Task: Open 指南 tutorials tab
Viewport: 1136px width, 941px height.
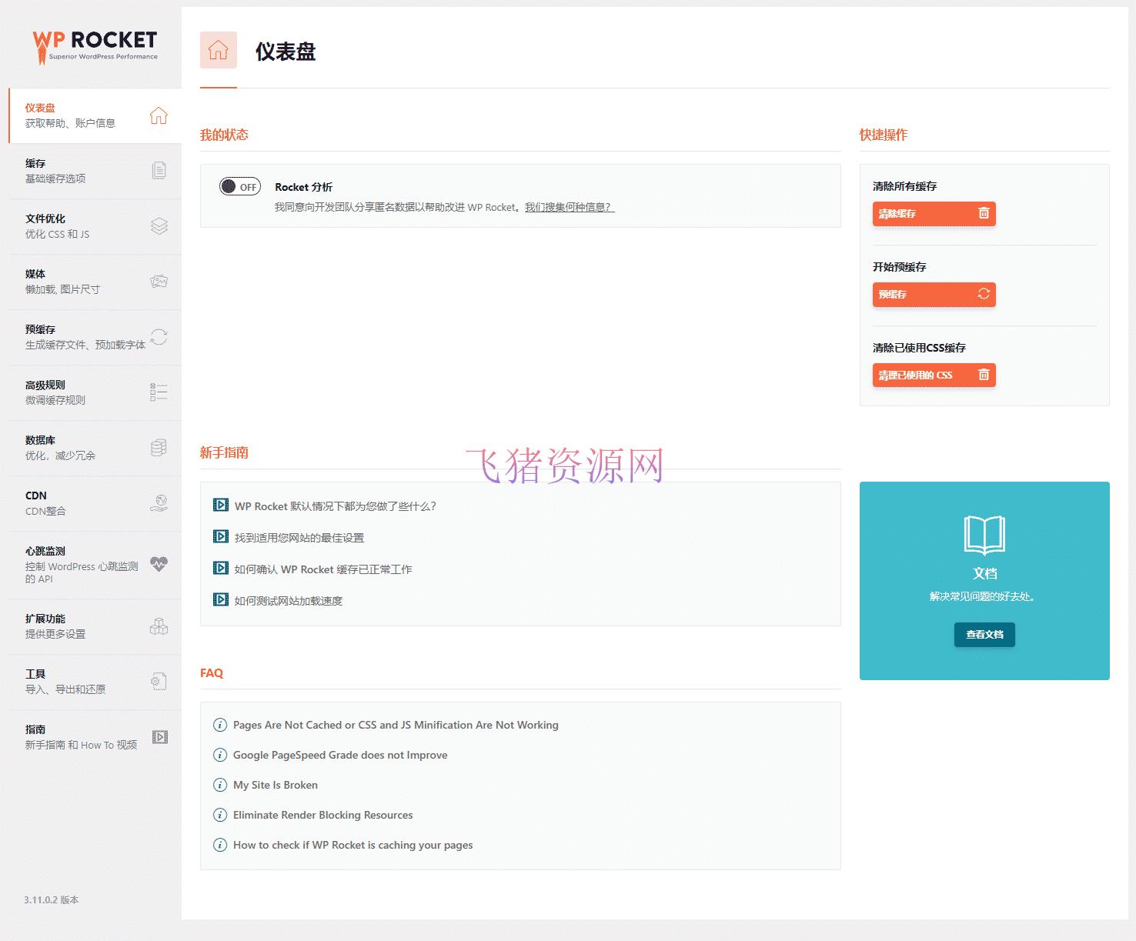Action: pos(95,737)
